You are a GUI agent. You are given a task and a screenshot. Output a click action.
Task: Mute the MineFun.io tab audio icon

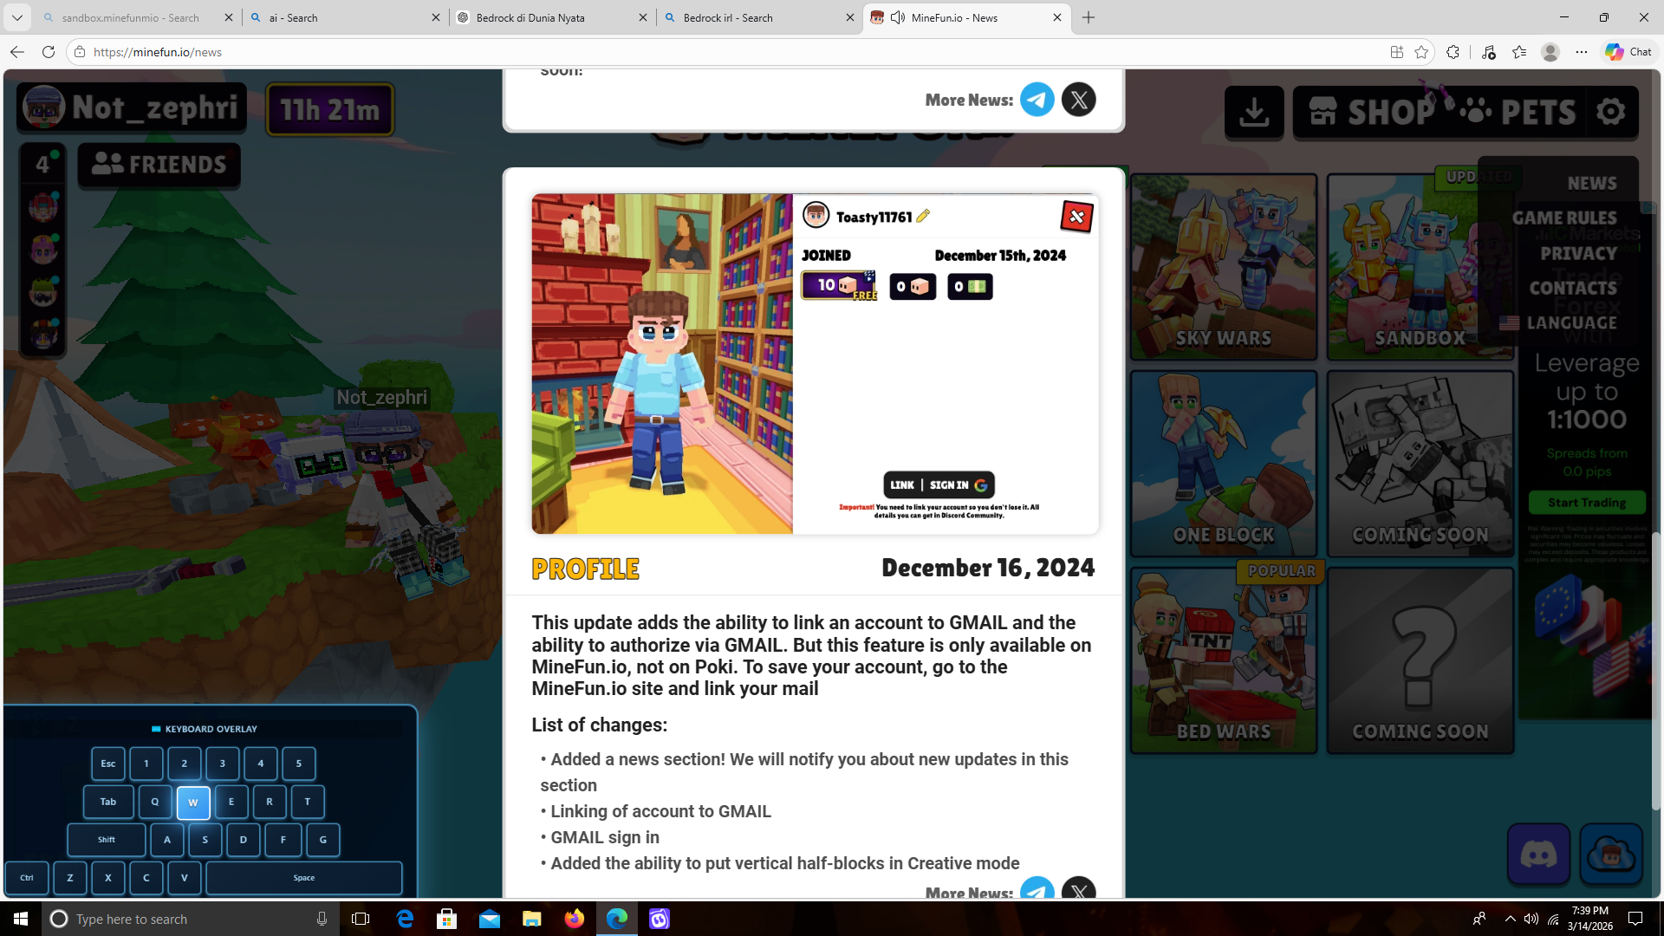coord(898,17)
